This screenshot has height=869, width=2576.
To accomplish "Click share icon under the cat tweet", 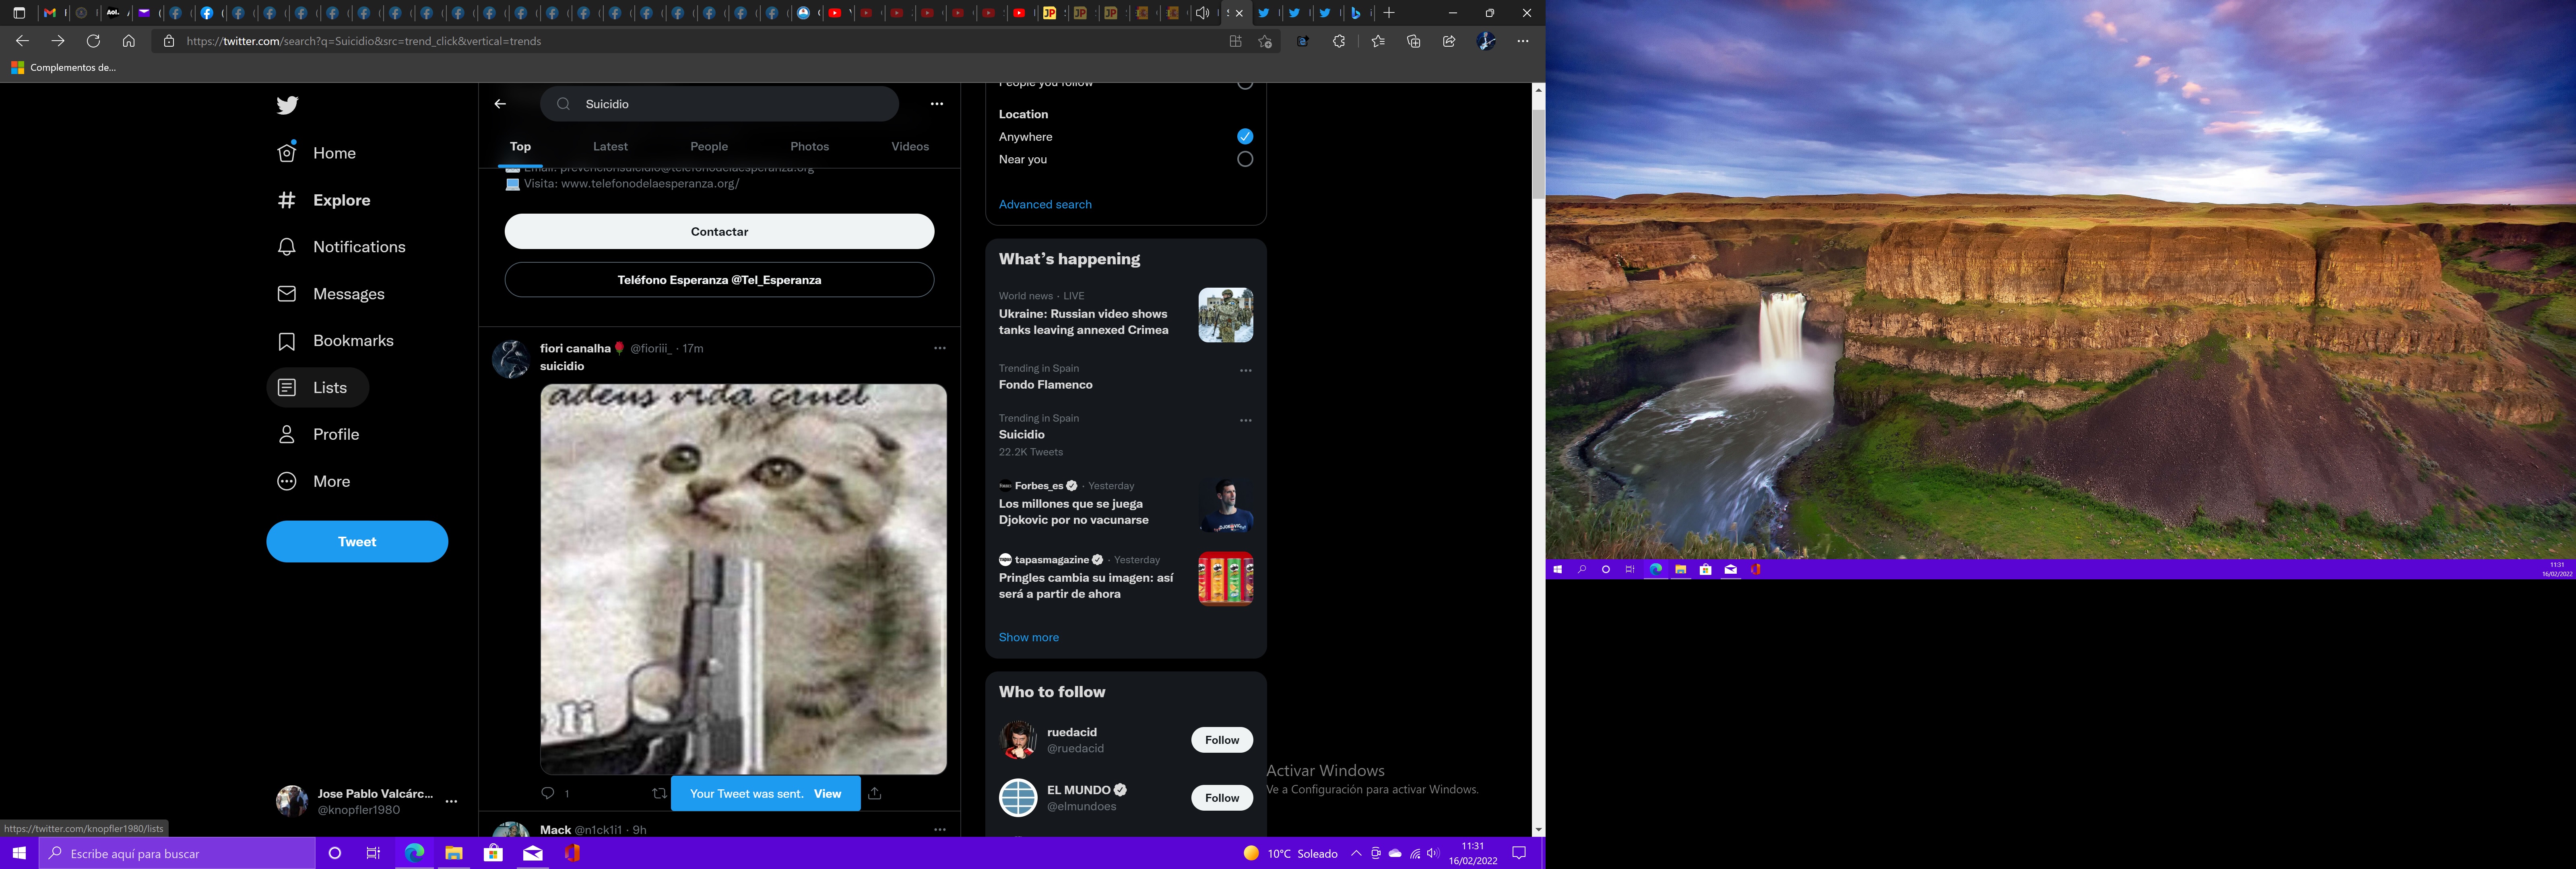I will pos(875,793).
